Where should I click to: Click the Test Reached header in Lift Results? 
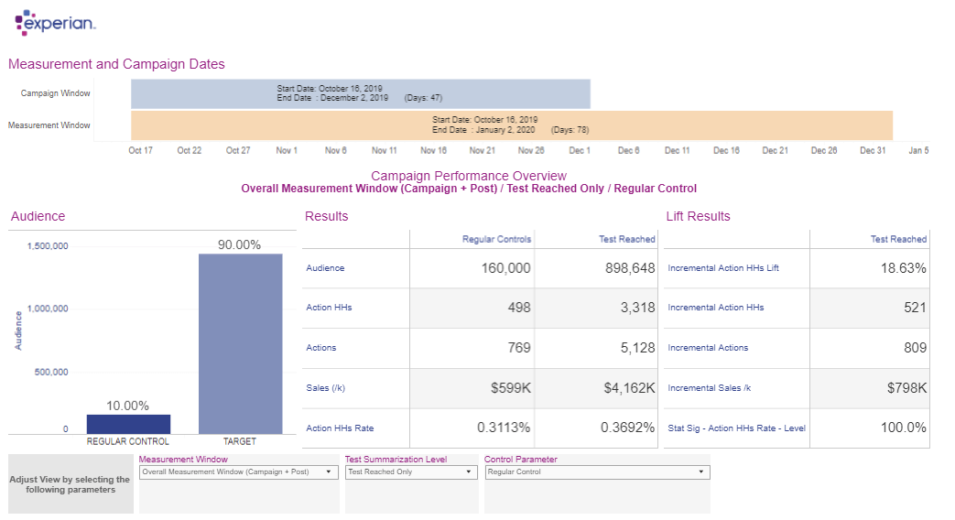[898, 239]
